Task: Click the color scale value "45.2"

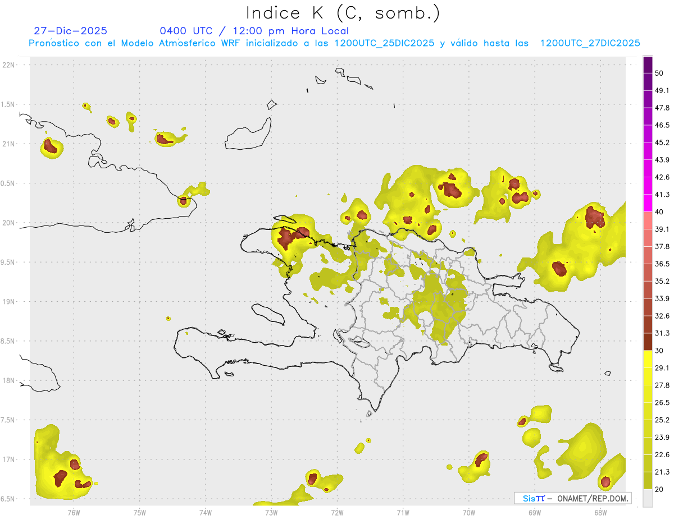Action: 662,142
